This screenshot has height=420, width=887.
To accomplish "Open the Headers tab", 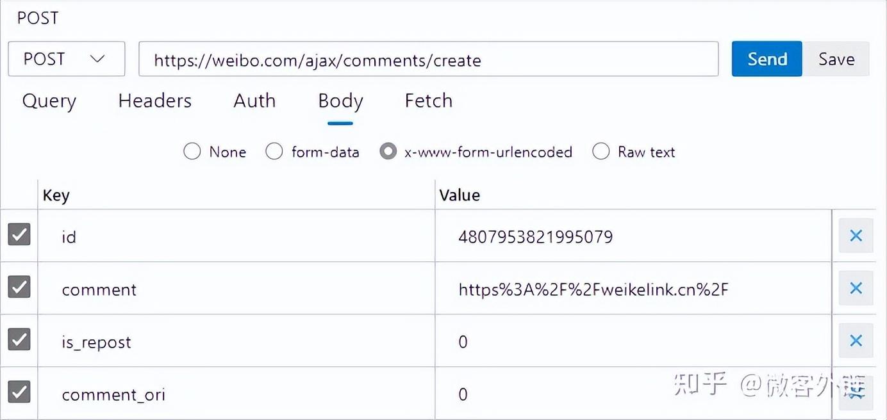I will (155, 101).
